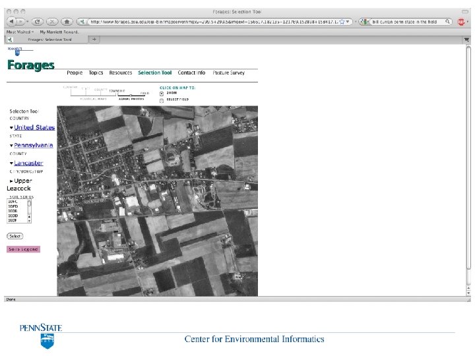The height and width of the screenshot is (356, 475).
Task: Open a new tab with plus button
Action: pyautogui.click(x=94, y=39)
